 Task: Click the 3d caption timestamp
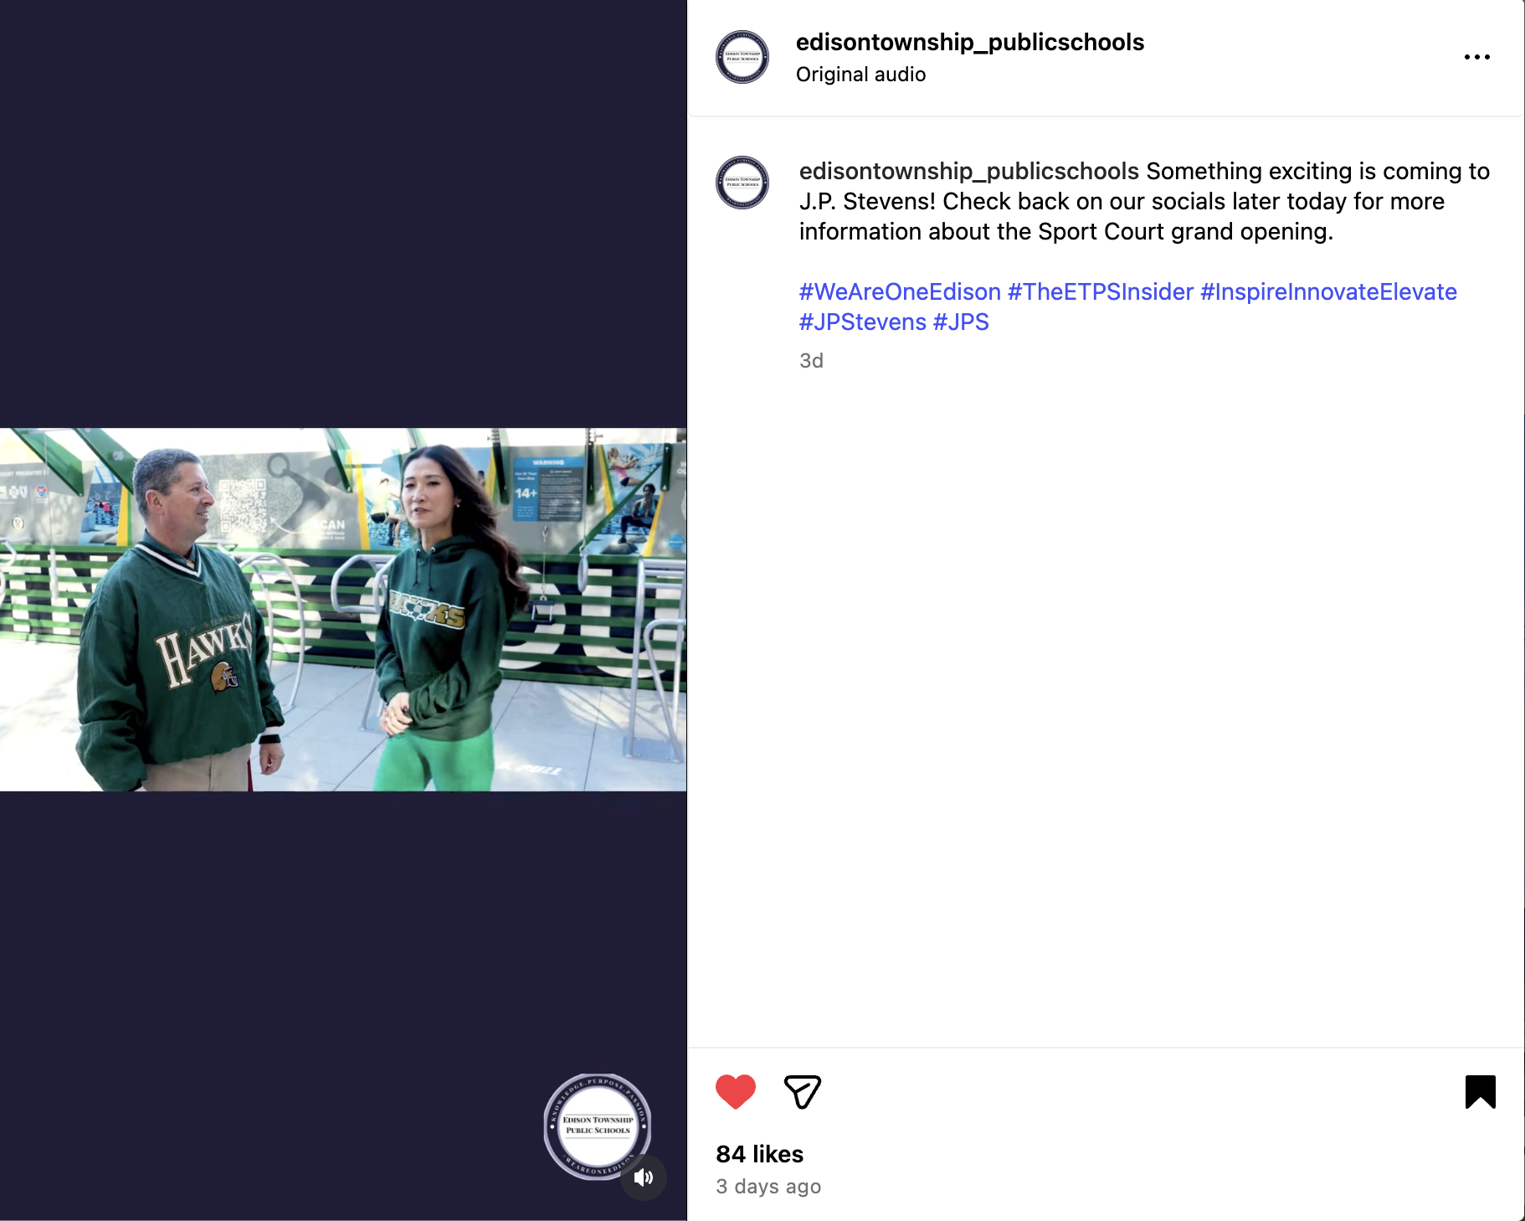pyautogui.click(x=811, y=361)
